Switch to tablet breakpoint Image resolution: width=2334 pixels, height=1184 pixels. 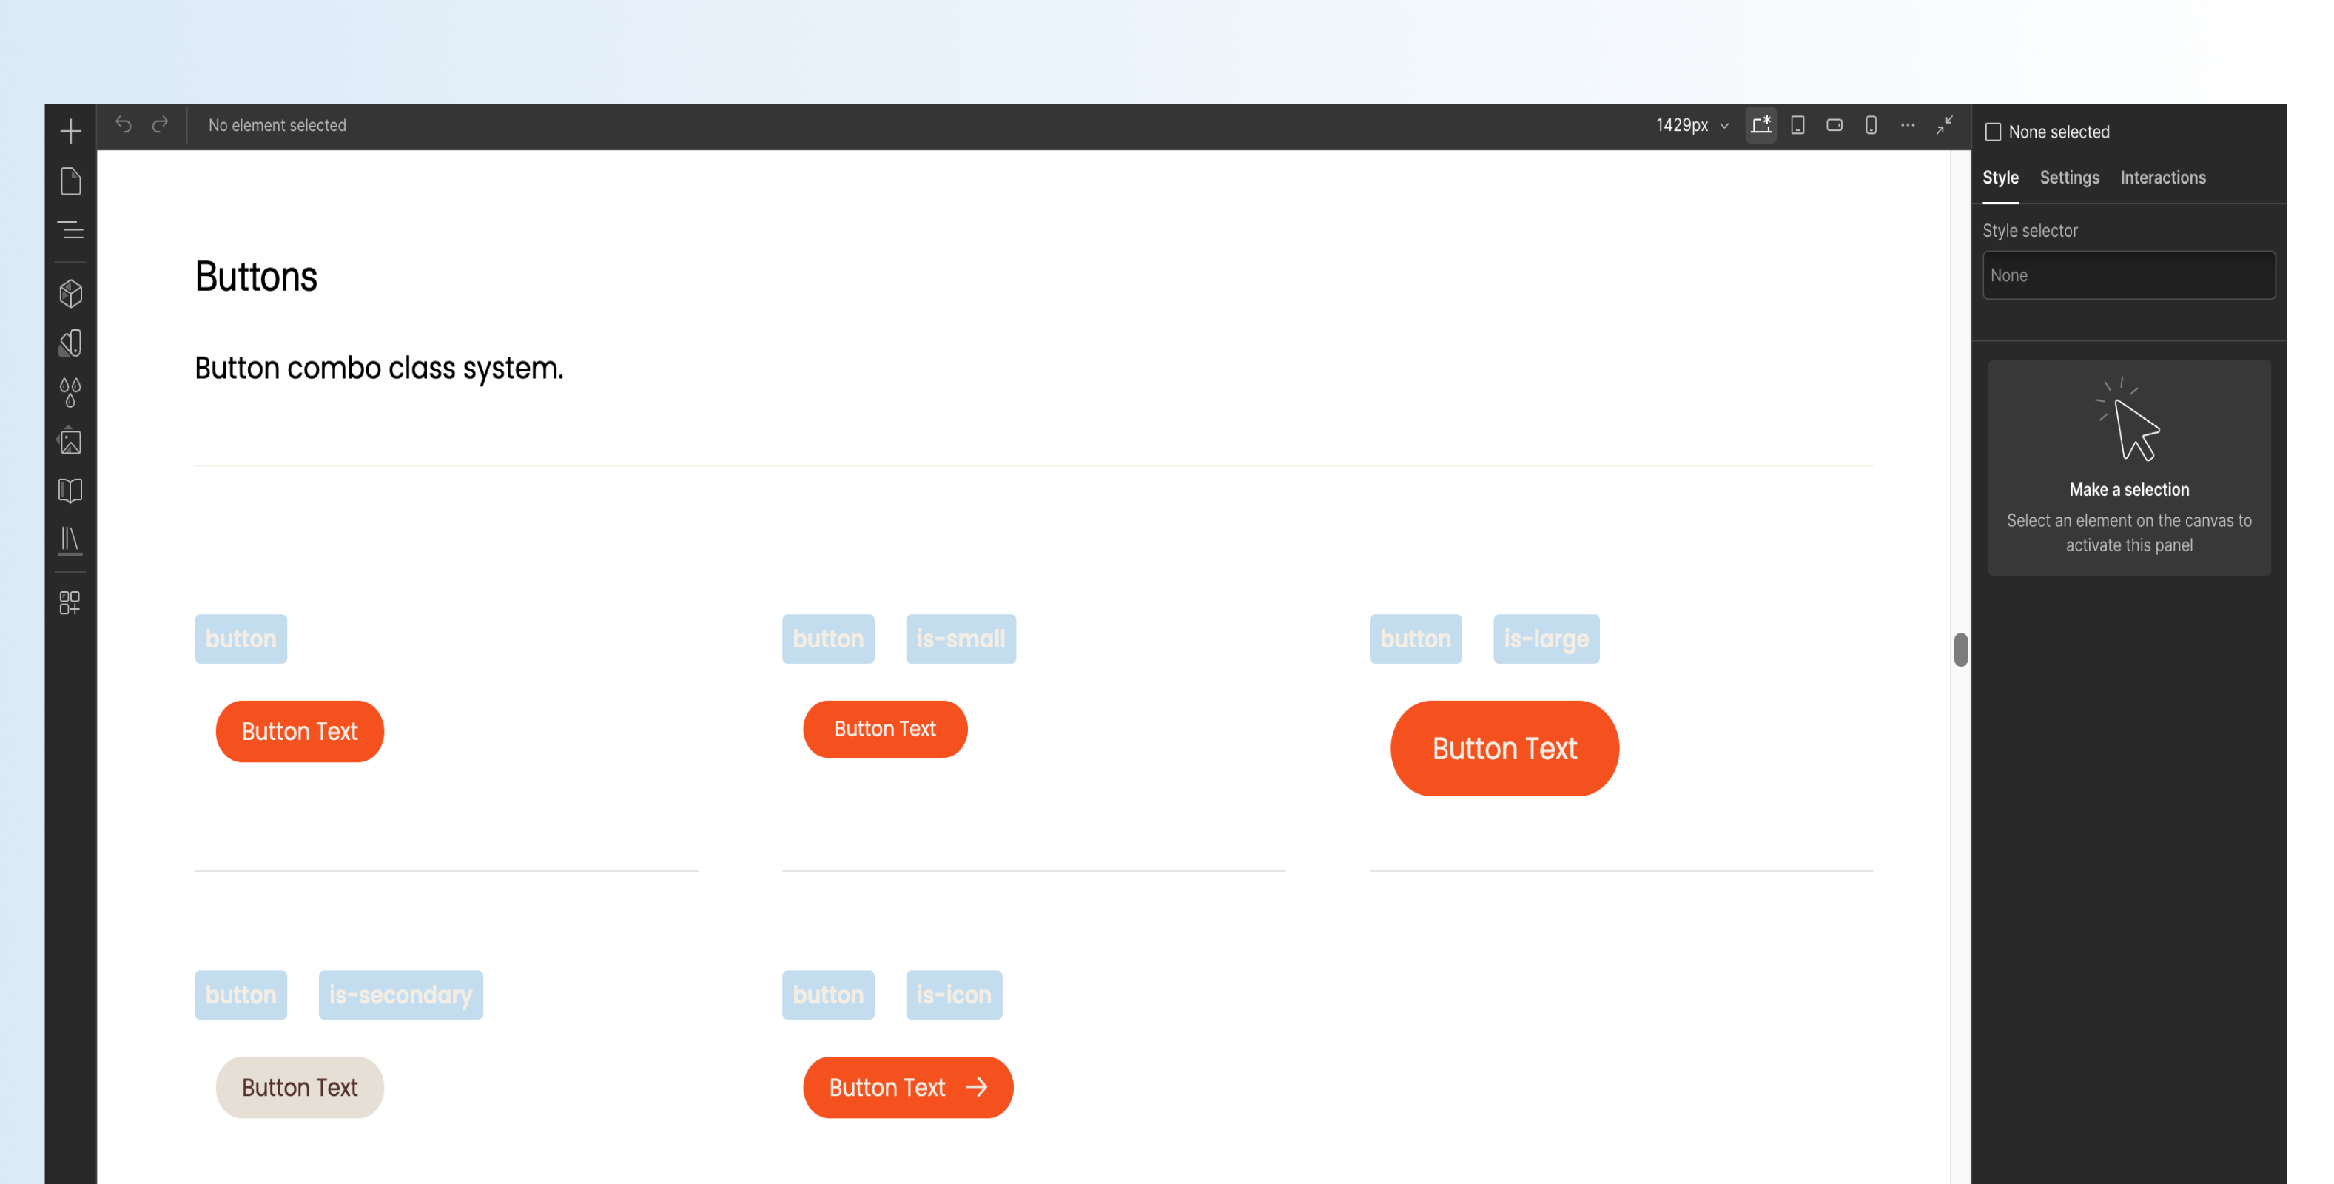click(1797, 125)
